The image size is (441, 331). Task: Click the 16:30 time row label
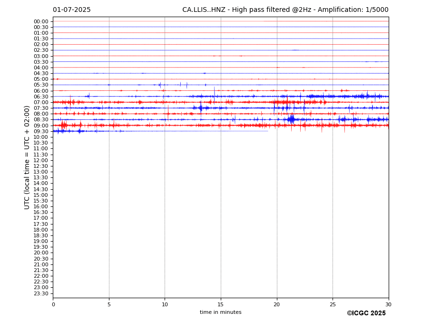click(x=41, y=212)
